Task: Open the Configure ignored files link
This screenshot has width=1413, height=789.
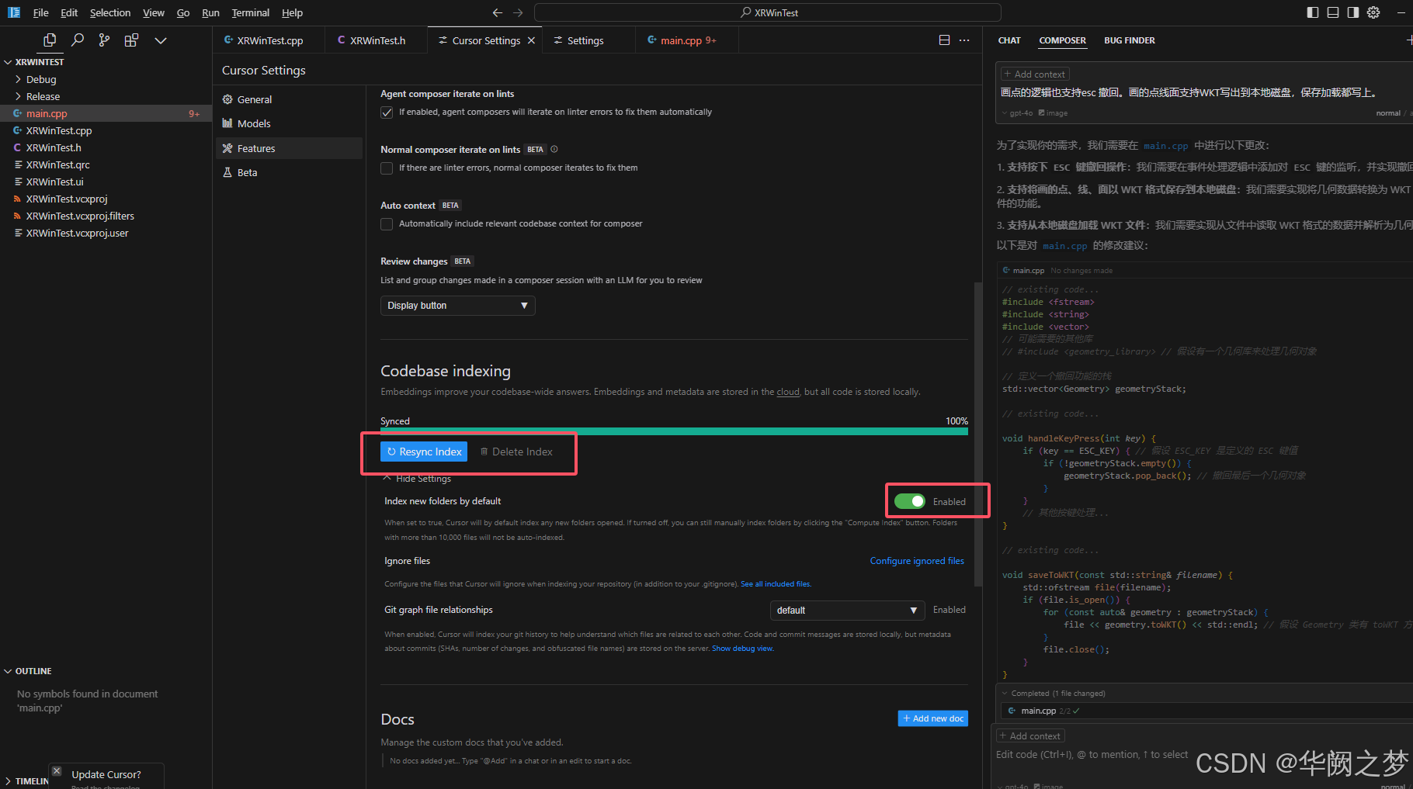Action: (917, 560)
